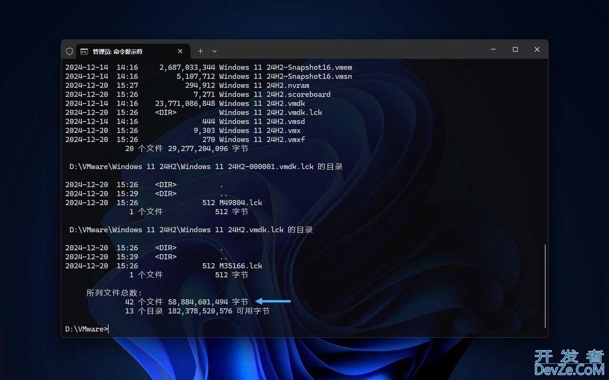Click the terminal vertical scrollbar thumb
The image size is (609, 380).
click(x=545, y=286)
